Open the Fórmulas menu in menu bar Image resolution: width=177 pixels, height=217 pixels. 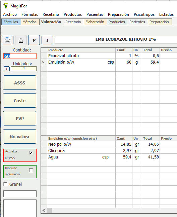click(29, 14)
